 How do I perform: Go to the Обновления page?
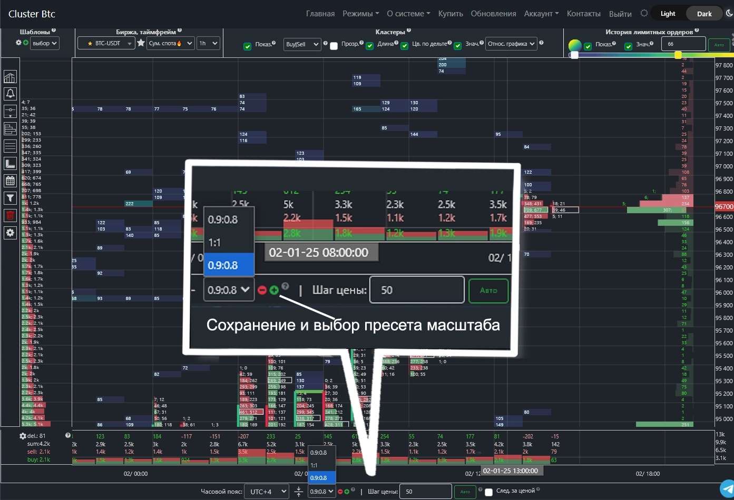[493, 14]
